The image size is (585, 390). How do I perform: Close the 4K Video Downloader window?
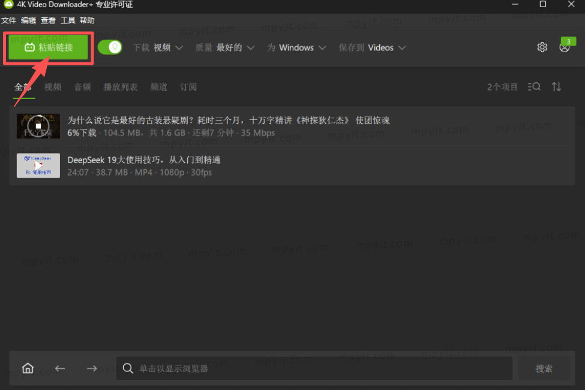coord(571,4)
